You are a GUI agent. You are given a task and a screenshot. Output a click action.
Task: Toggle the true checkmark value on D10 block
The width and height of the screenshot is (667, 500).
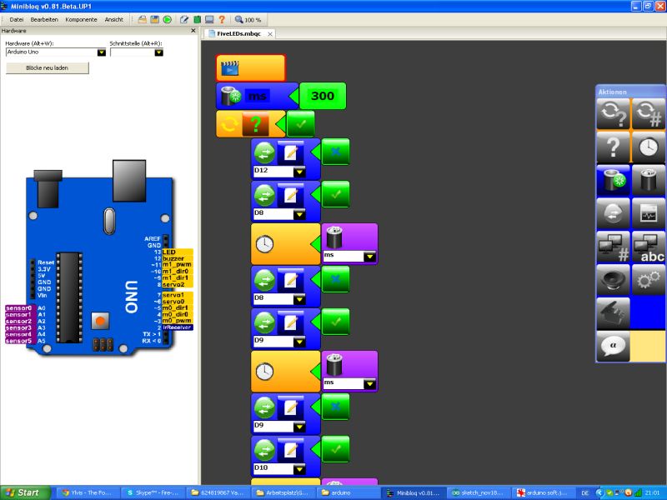[x=336, y=449]
